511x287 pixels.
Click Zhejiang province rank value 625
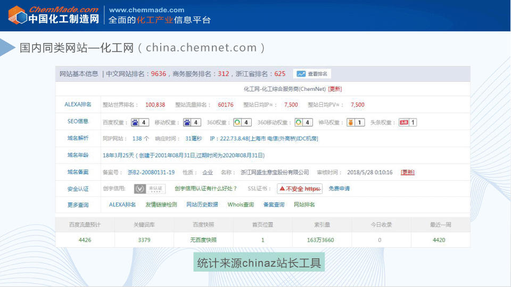click(x=279, y=73)
